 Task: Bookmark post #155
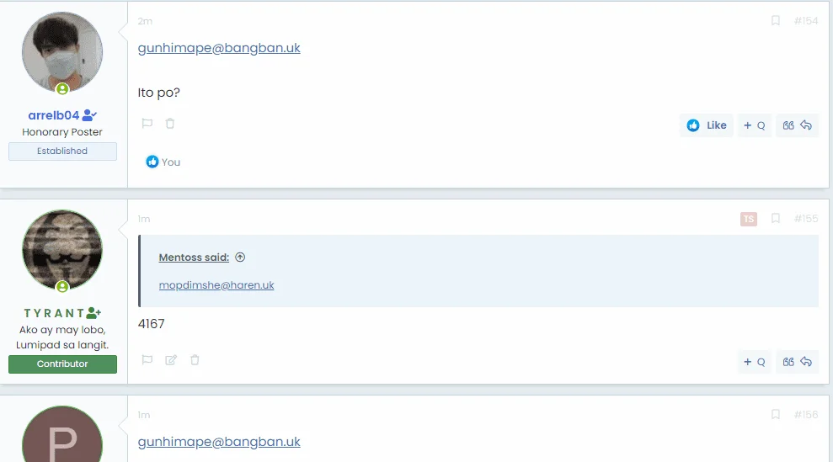click(775, 218)
